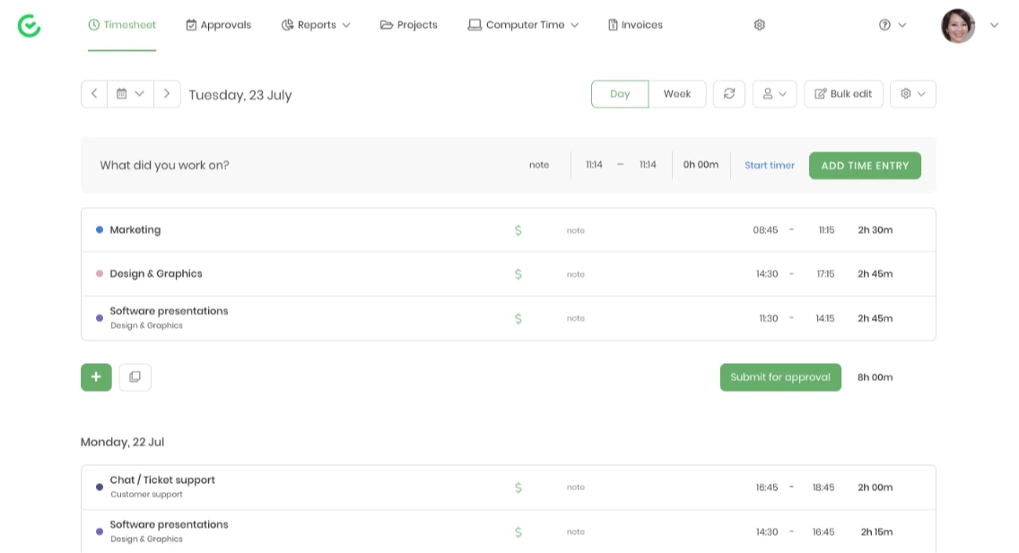This screenshot has width=1019, height=553.
Task: Click the blue color dot beside Marketing
Action: [100, 229]
